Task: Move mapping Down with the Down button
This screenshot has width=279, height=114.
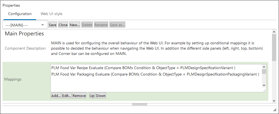Action: point(101,96)
